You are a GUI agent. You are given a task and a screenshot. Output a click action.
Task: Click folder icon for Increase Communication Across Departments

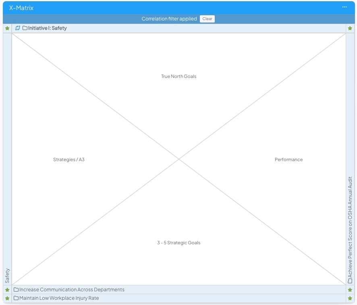(16, 290)
